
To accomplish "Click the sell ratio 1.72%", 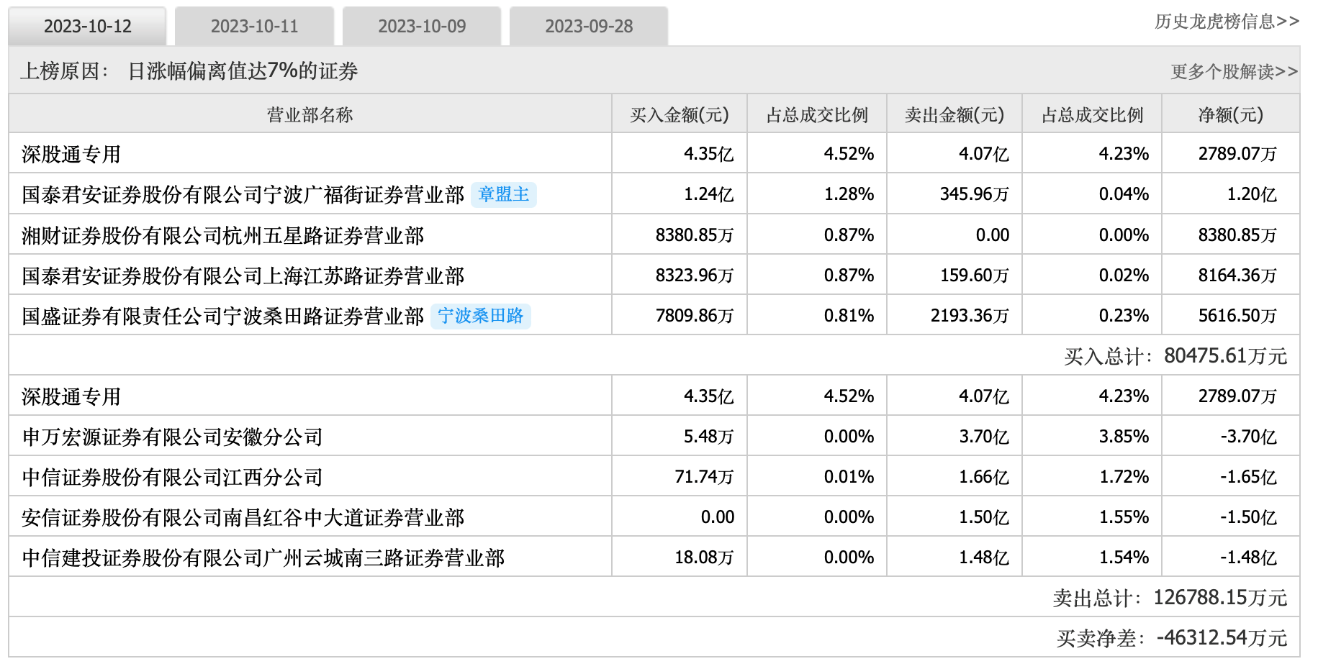I will 1124,477.
